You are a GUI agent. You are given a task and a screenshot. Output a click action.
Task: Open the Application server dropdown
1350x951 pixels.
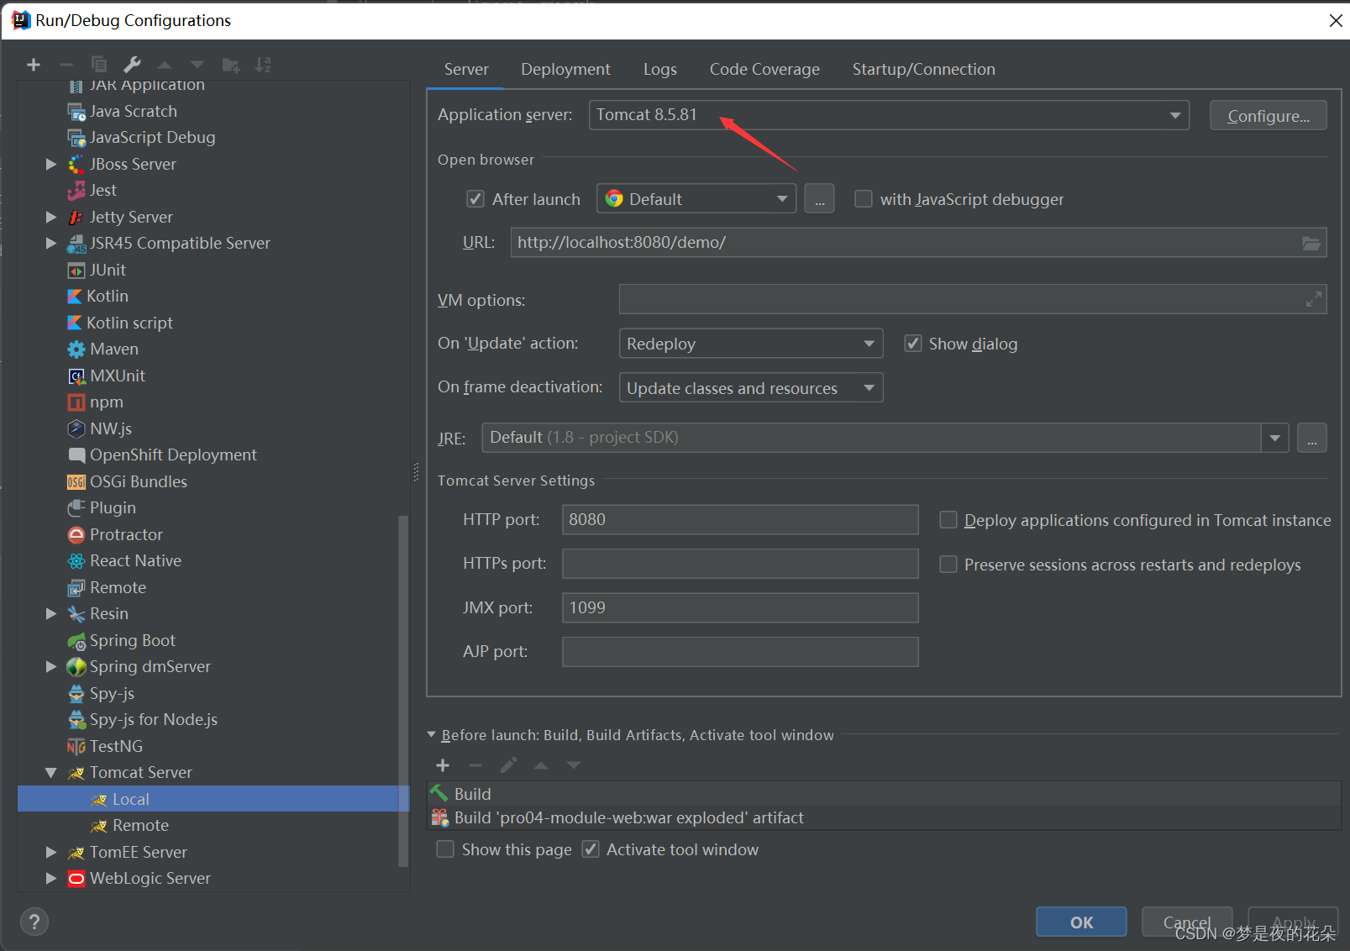[889, 115]
